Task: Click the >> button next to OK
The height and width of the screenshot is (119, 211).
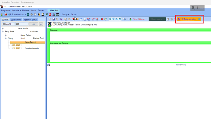Action: [41, 24]
